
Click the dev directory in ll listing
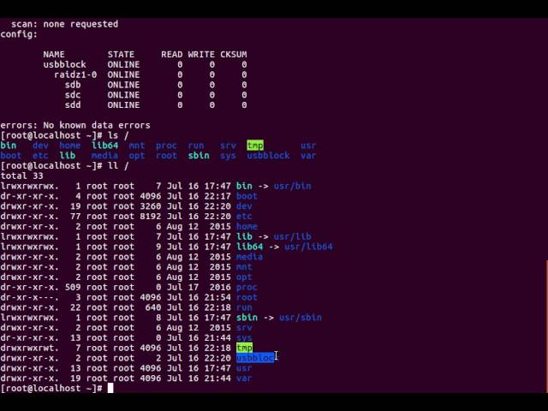point(244,206)
